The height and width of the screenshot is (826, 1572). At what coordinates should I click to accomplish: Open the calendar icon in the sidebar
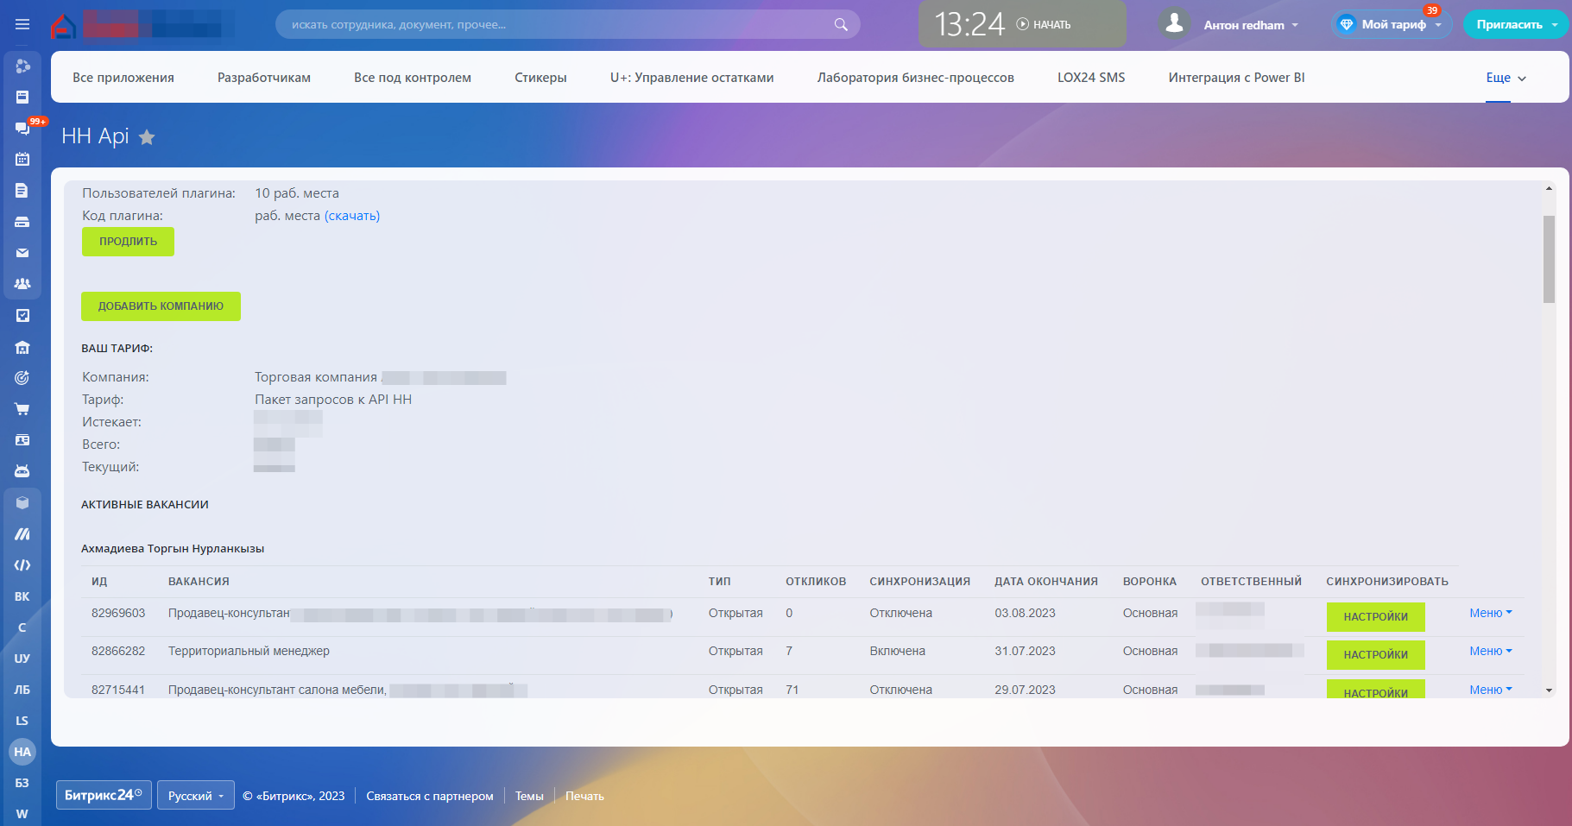22,160
